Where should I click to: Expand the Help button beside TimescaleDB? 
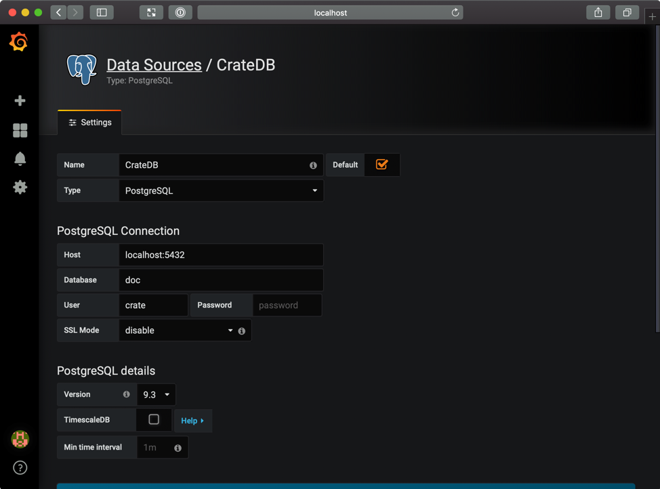point(192,421)
